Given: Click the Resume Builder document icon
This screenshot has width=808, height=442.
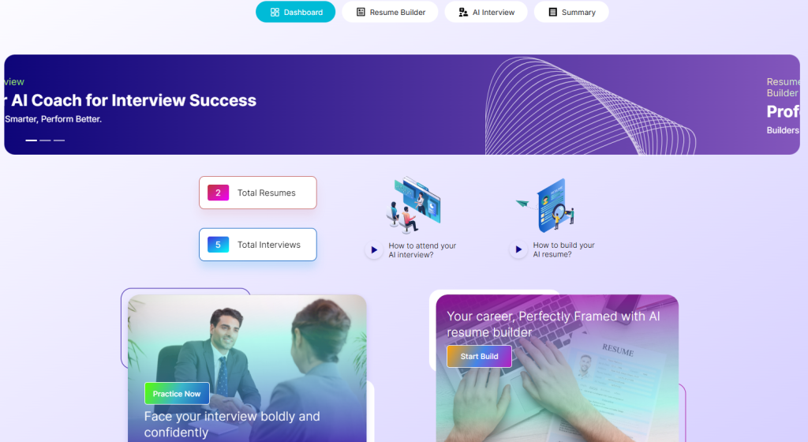Looking at the screenshot, I should pos(361,12).
